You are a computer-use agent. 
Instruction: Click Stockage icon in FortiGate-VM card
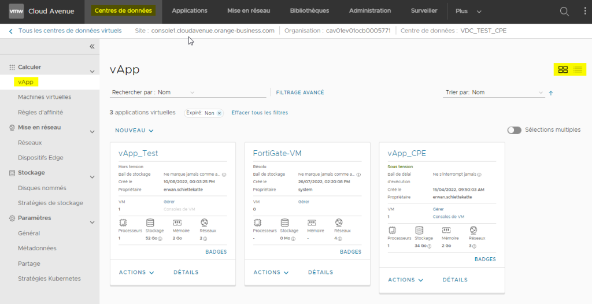coord(284,223)
